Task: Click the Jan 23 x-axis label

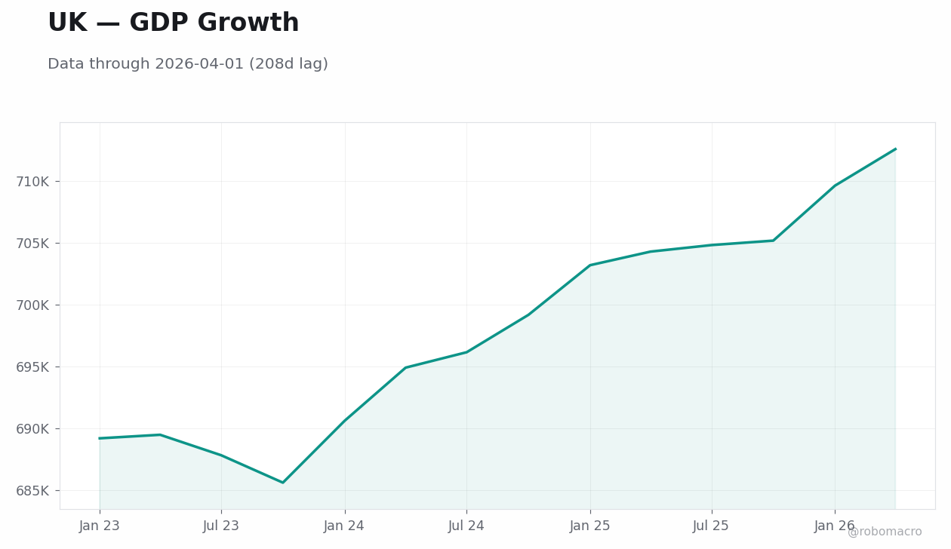Action: point(100,526)
